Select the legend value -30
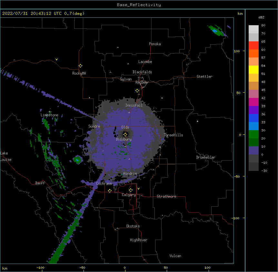 point(264,171)
